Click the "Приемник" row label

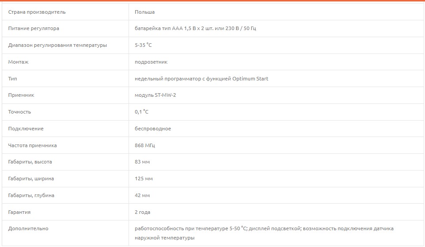pos(21,95)
